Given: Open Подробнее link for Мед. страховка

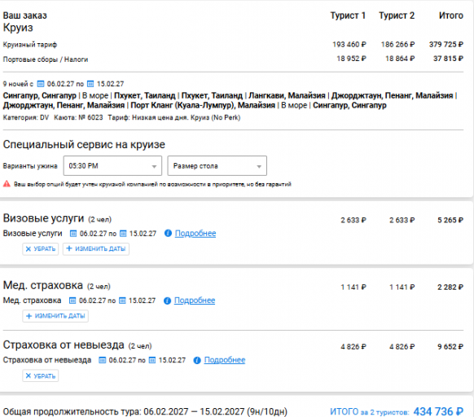Looking at the screenshot, I should (x=195, y=301).
